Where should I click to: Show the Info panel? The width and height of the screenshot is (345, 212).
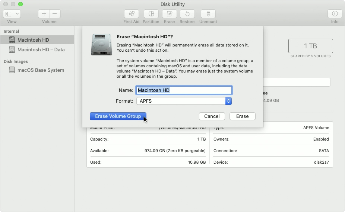coord(335,14)
